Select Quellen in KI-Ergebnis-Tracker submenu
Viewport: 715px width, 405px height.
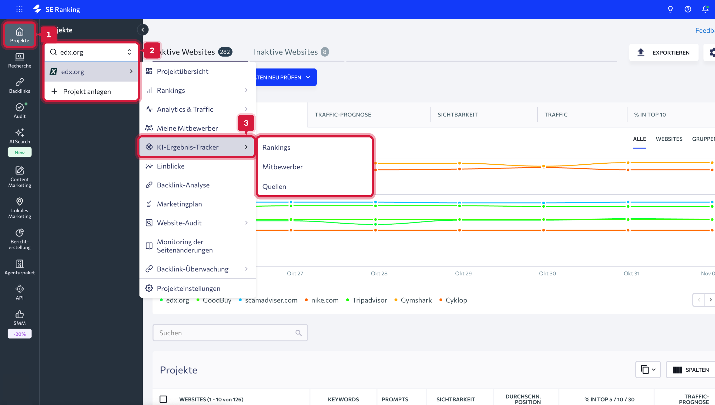[274, 186]
